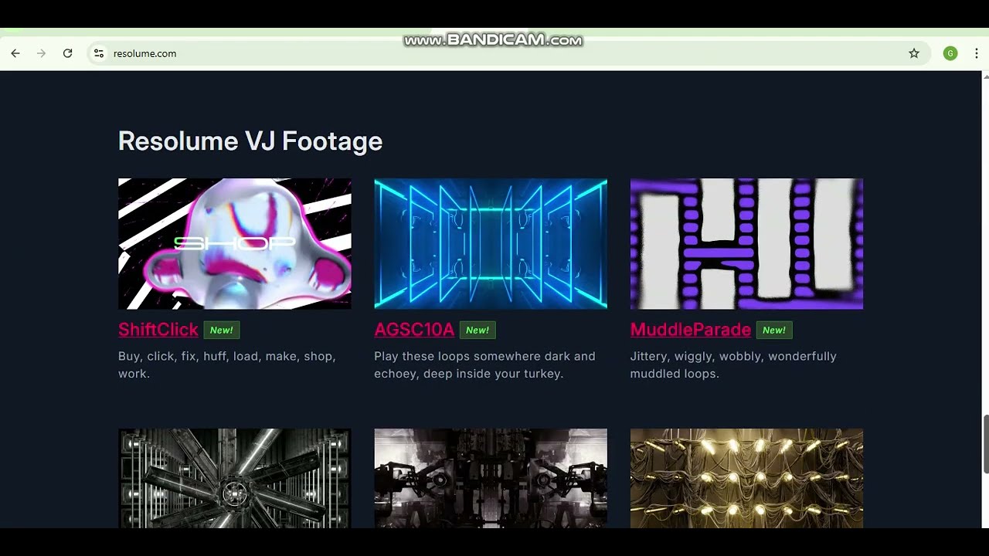Click the ShiftClick chrome blob thumbnail
Viewport: 989px width, 556px height.
click(x=235, y=244)
